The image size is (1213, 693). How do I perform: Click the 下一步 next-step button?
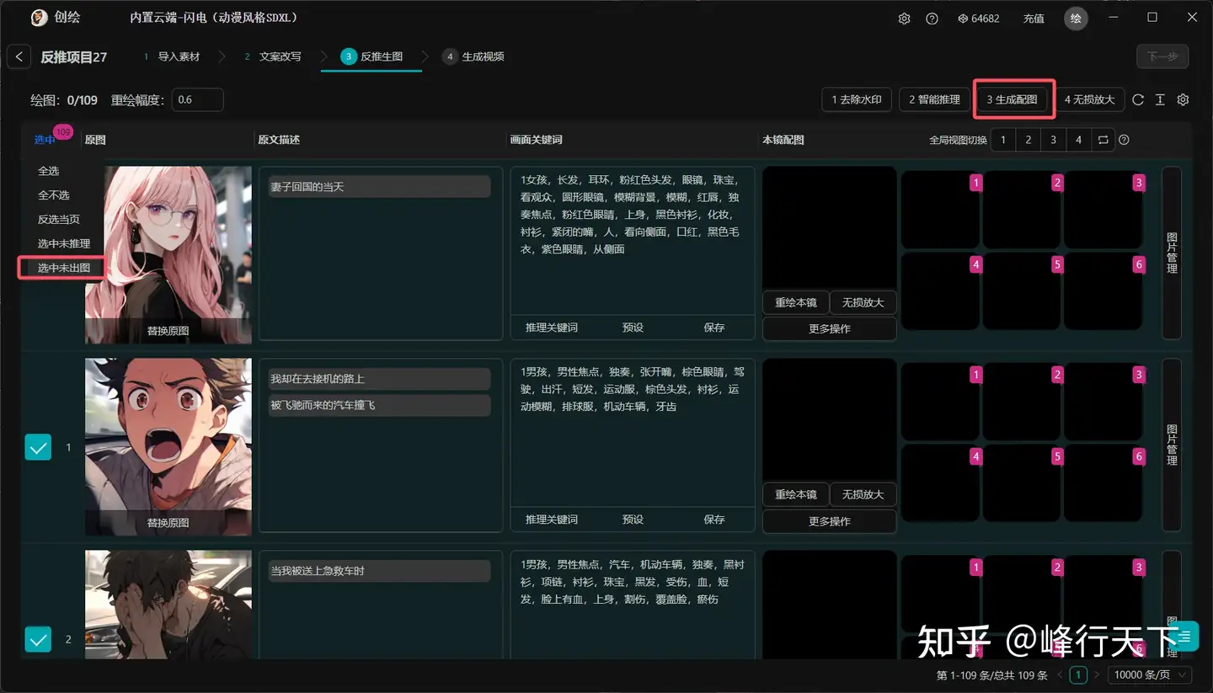click(1162, 56)
